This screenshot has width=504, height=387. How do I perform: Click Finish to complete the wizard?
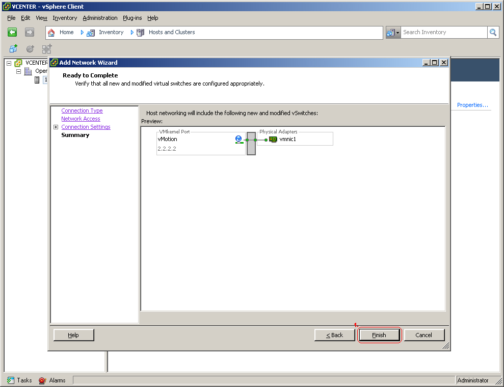[379, 335]
